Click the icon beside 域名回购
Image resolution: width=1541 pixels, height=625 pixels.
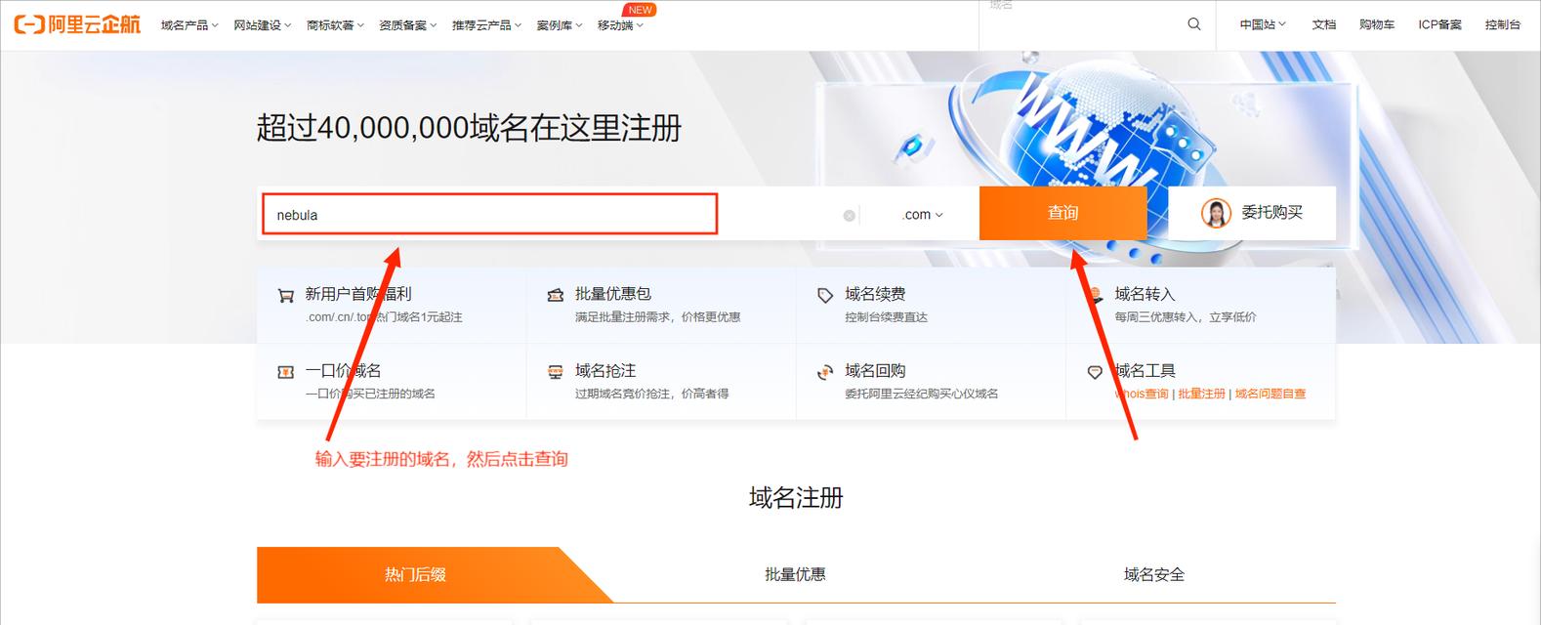coord(825,372)
